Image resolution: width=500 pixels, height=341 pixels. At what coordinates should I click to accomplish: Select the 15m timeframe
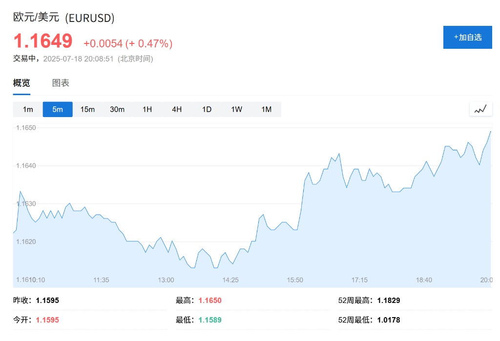pos(87,109)
